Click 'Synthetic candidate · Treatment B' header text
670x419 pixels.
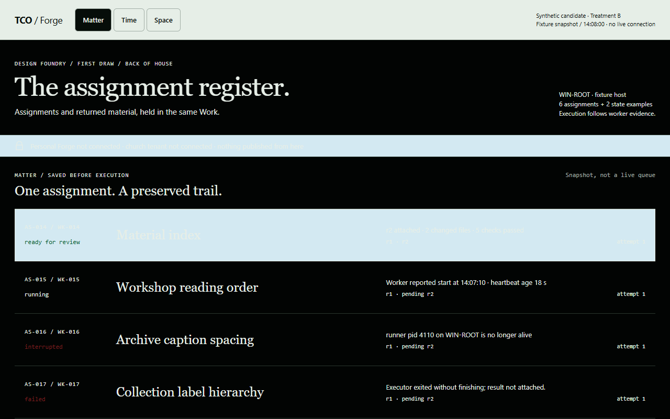coord(578,16)
